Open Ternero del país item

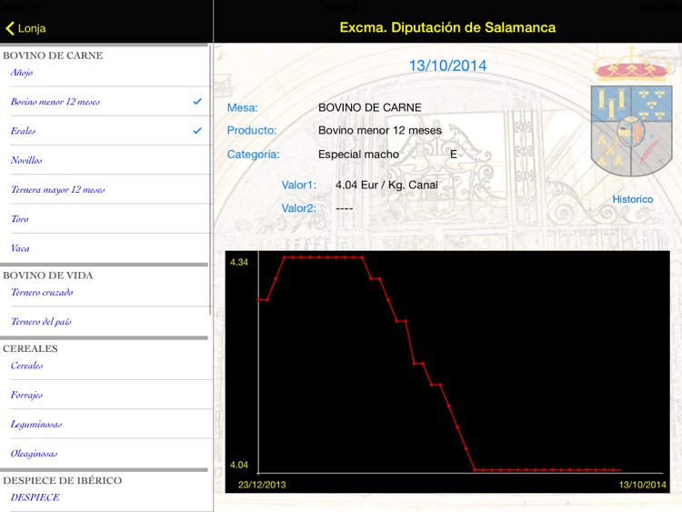(106, 321)
